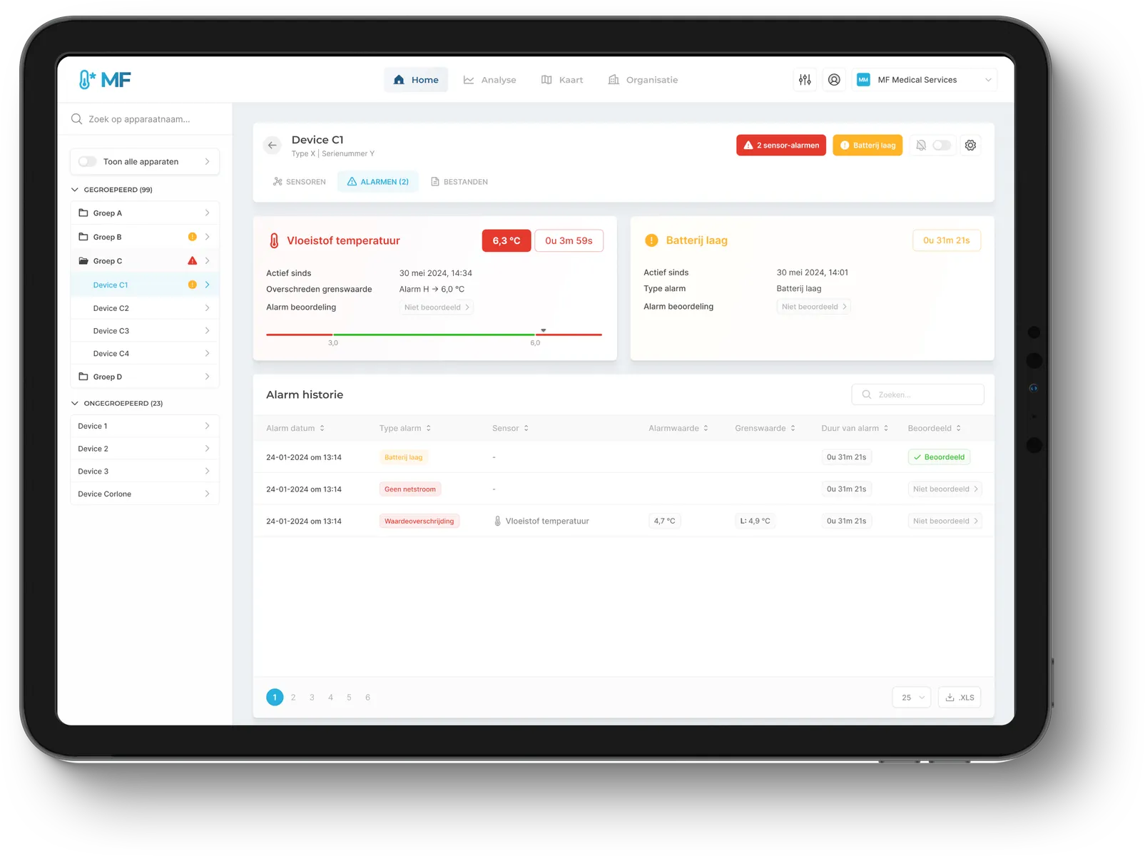This screenshot has height=856, width=1145.
Task: Click the back arrow beside Device C1
Action: [273, 146]
